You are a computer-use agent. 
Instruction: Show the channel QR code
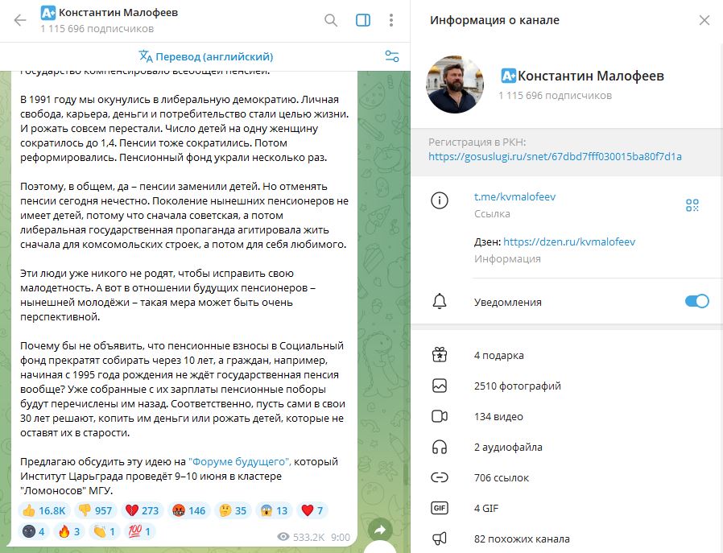click(692, 205)
